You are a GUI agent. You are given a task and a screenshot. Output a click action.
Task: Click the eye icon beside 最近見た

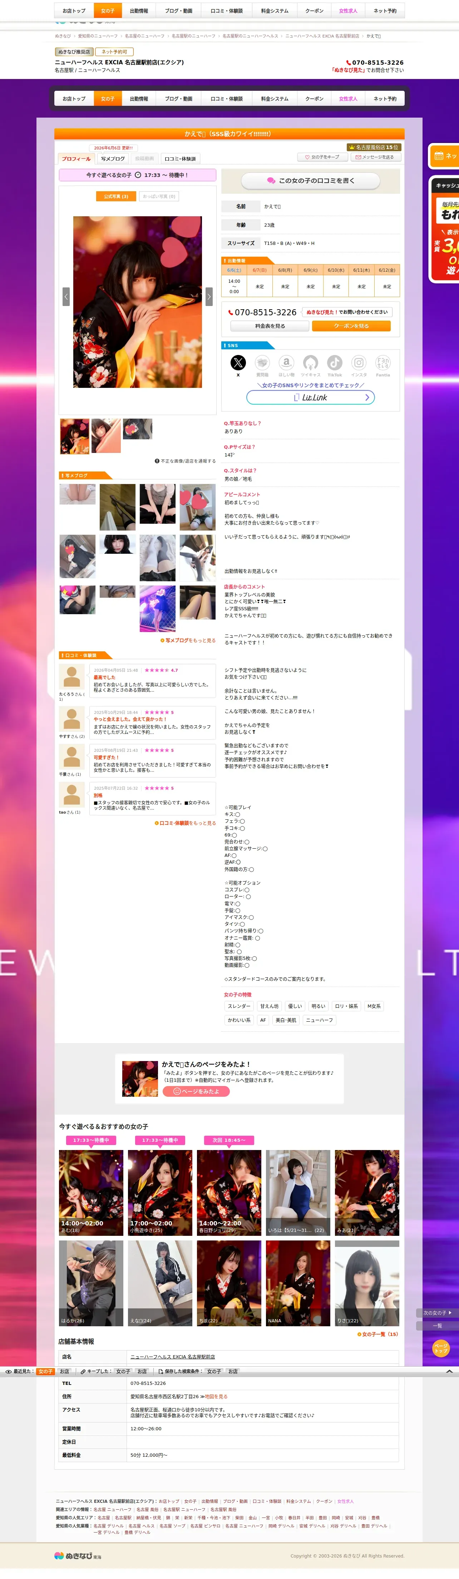[x=9, y=1372]
